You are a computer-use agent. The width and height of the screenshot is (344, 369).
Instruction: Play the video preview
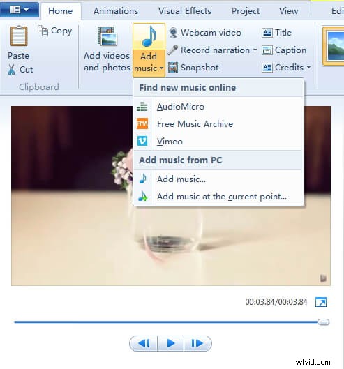171,343
